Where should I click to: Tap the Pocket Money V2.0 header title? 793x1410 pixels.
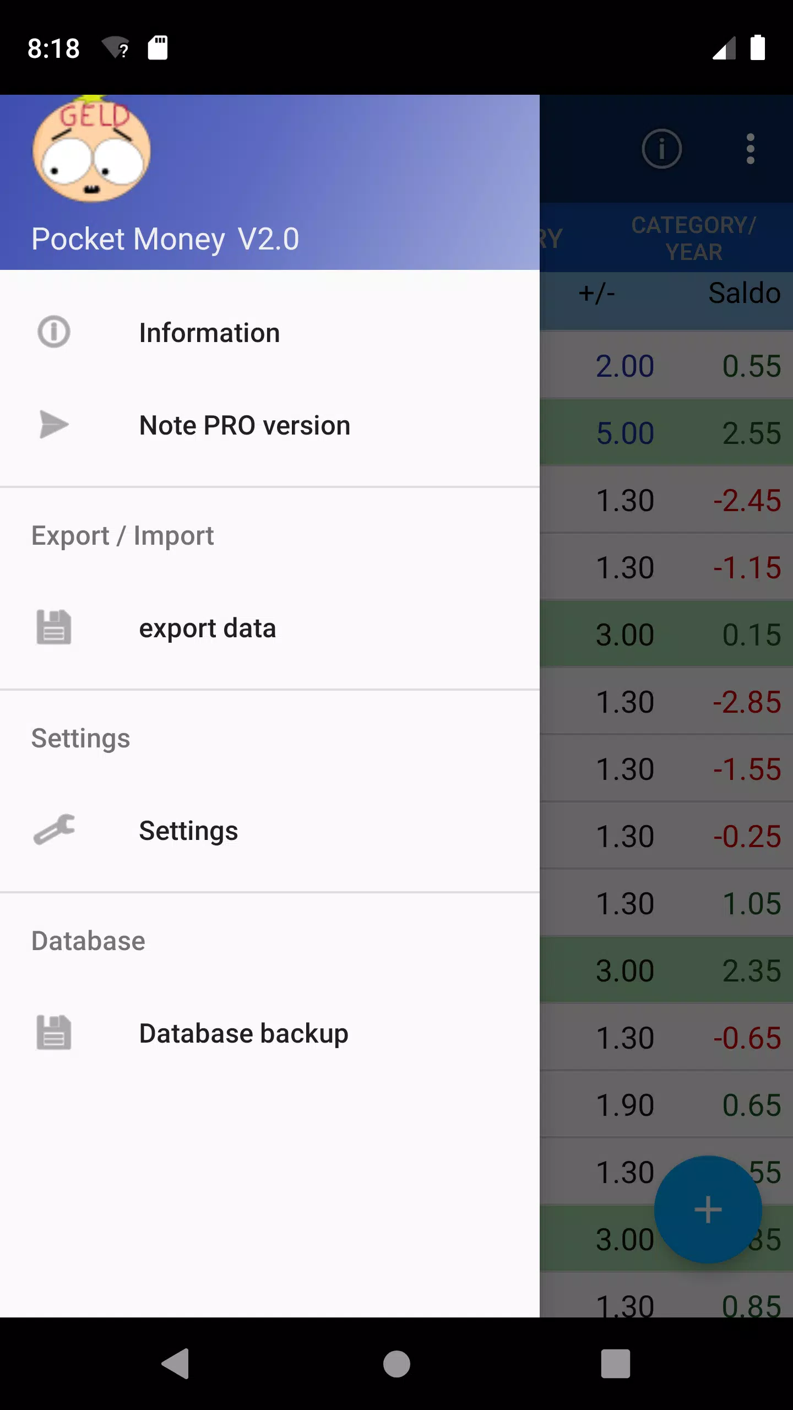[x=165, y=239]
